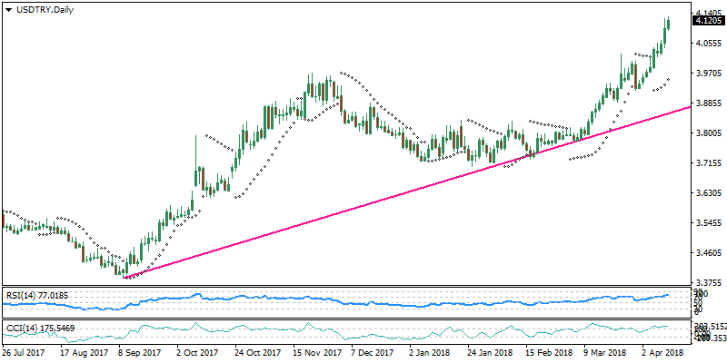Click the 26 Jul 2017 date label
727x363 pixels.
pyautogui.click(x=25, y=351)
